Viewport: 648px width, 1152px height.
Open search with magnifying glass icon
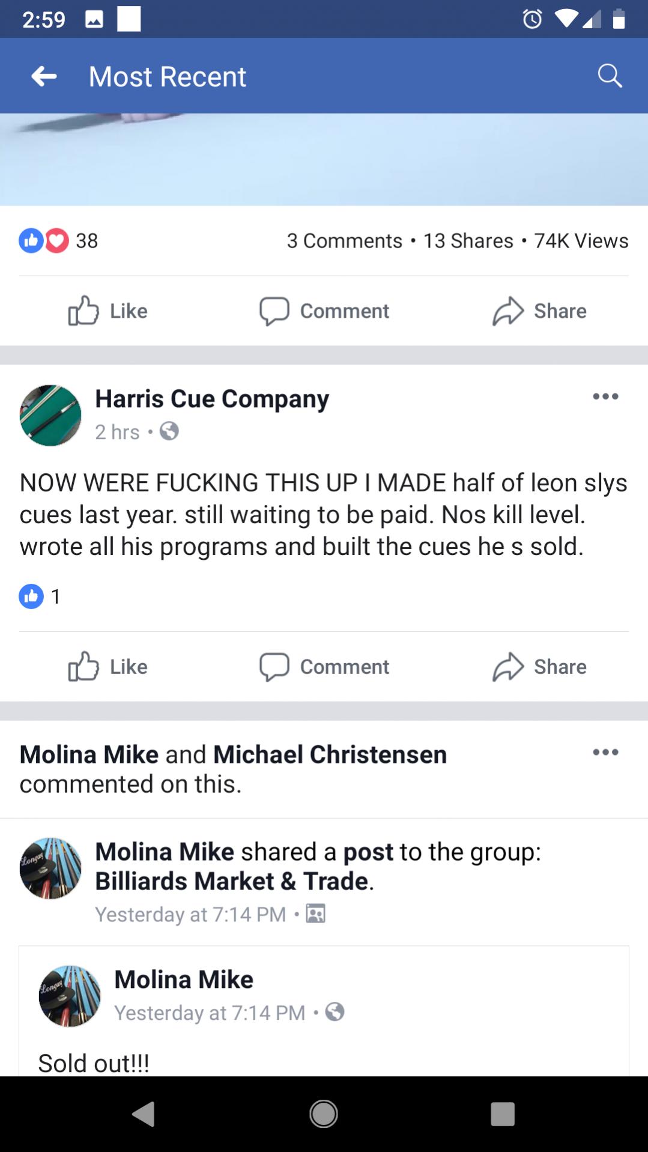[x=610, y=76]
